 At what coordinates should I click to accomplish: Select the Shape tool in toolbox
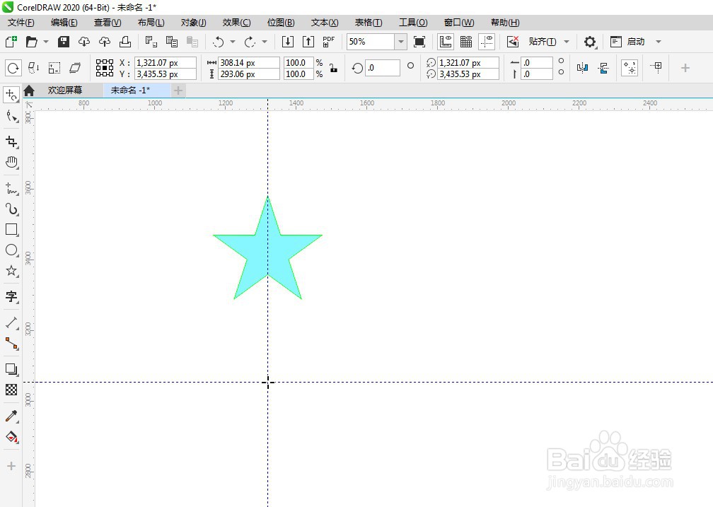point(12,117)
